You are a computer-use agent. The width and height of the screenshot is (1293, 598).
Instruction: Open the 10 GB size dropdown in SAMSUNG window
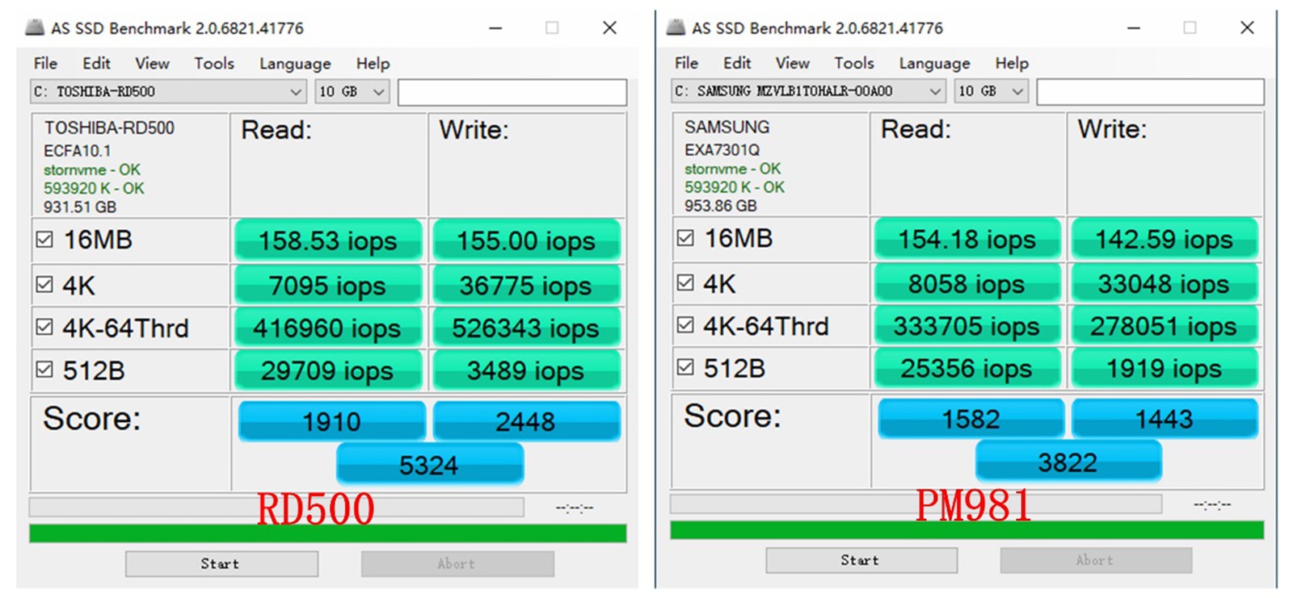pos(1017,91)
